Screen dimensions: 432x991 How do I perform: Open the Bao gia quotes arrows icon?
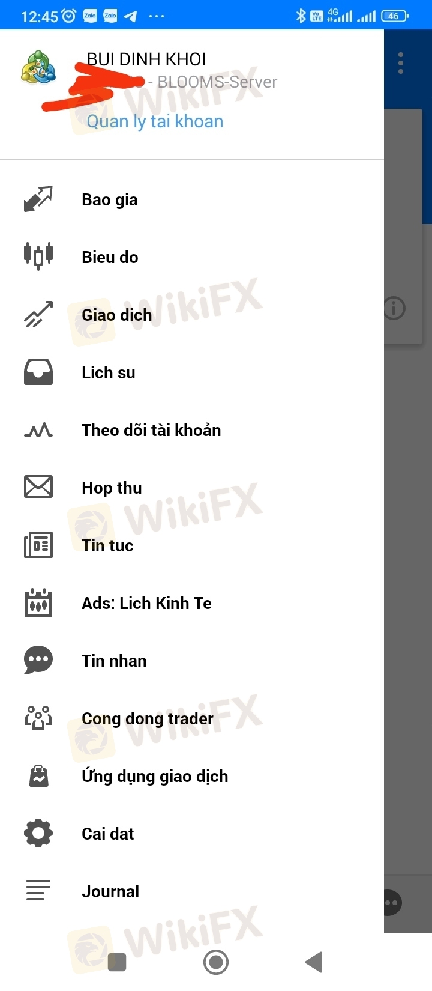pyautogui.click(x=38, y=199)
